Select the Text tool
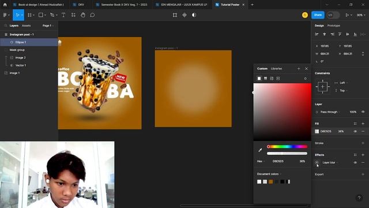This screenshot has width=369, height=208. (x=63, y=15)
